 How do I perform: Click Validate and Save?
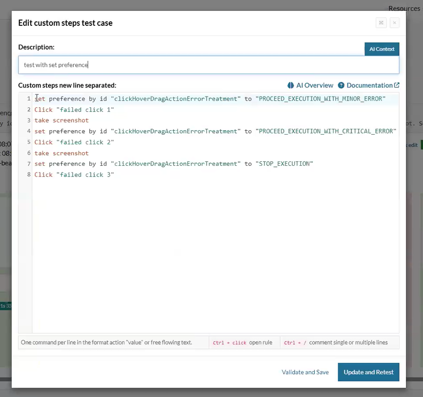pos(305,372)
